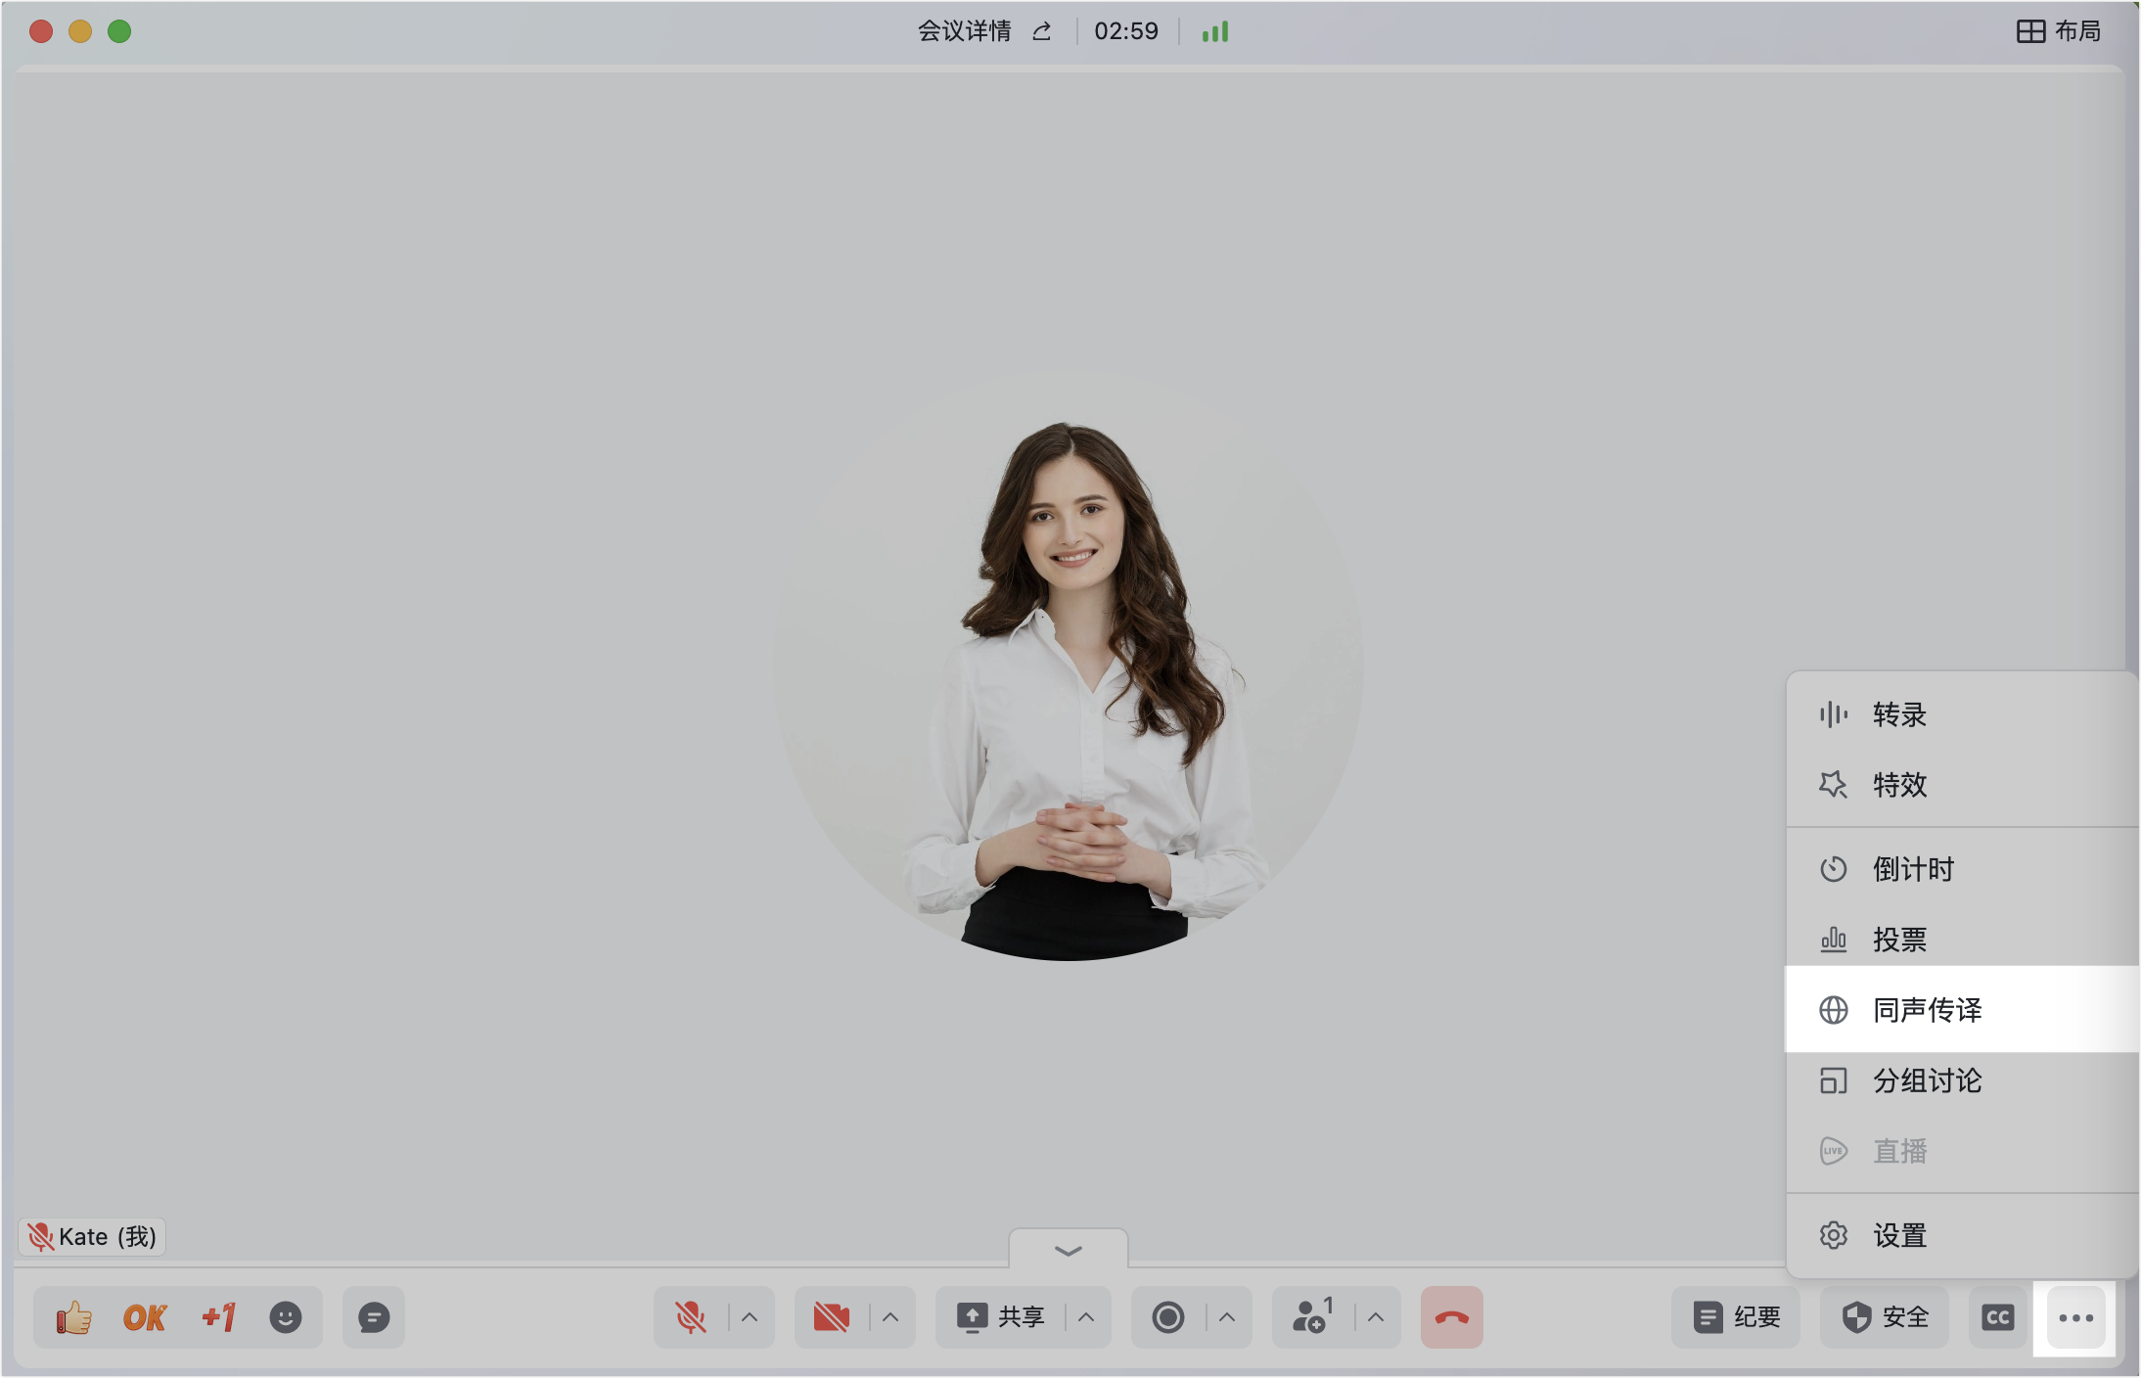
Task: Choose 分组讨论 breakout rooms item
Action: (1962, 1080)
